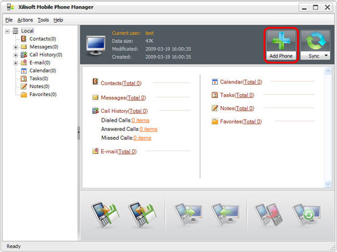This screenshot has height=252, width=337.
Task: Click the computer to phone transfer icon
Action: pos(225,214)
